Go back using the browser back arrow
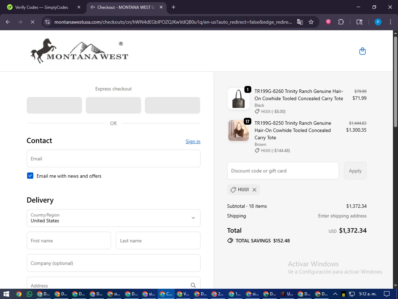The image size is (398, 299). point(8,22)
